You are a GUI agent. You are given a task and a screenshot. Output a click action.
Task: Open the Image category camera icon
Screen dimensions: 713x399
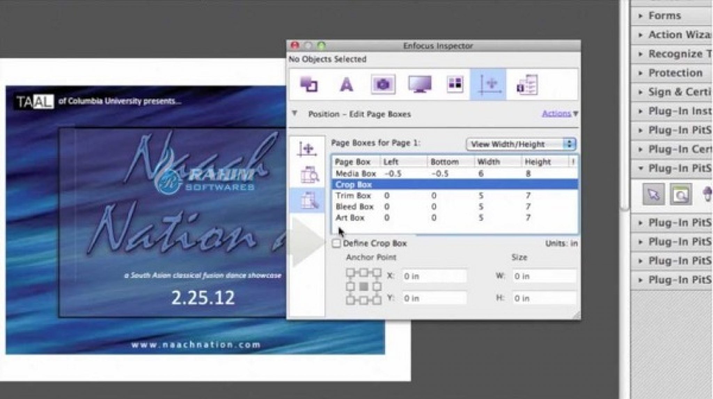point(383,84)
